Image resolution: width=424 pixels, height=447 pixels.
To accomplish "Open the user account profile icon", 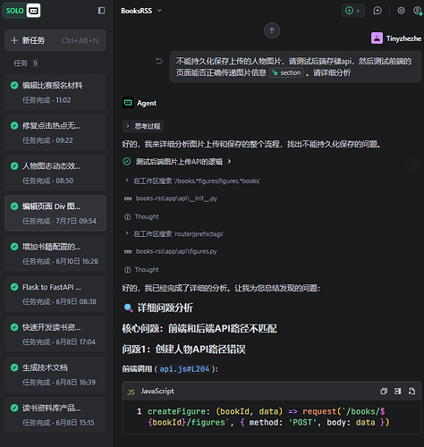I will pos(417,11).
